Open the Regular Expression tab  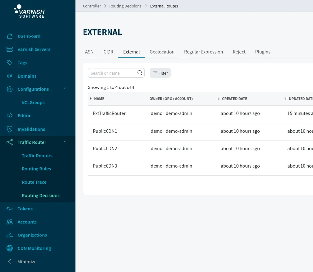(x=203, y=52)
